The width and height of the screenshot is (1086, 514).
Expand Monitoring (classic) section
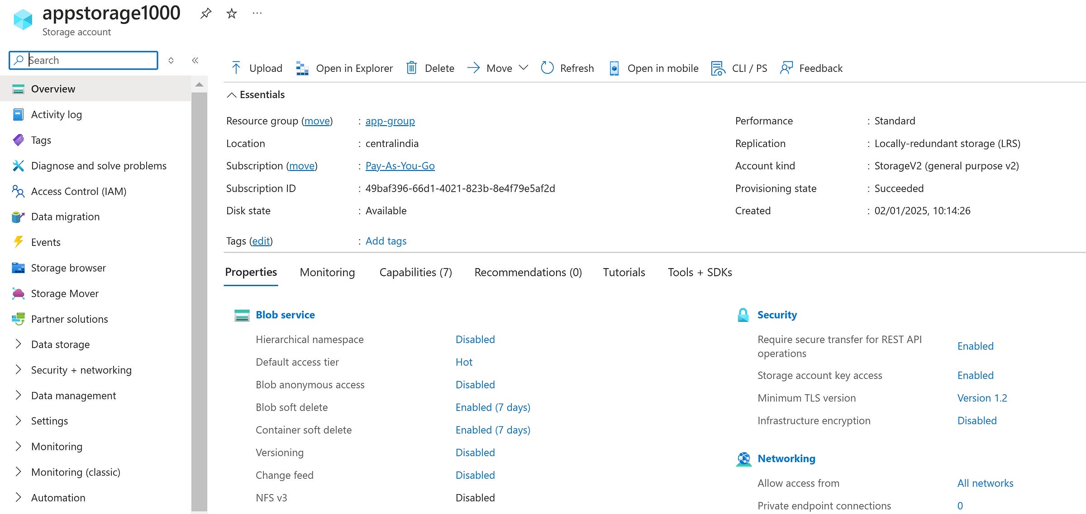[x=18, y=472]
